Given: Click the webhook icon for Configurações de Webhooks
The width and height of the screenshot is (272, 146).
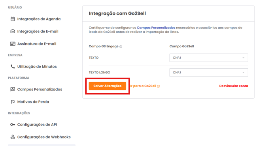Looking at the screenshot, I should pyautogui.click(x=13, y=137).
